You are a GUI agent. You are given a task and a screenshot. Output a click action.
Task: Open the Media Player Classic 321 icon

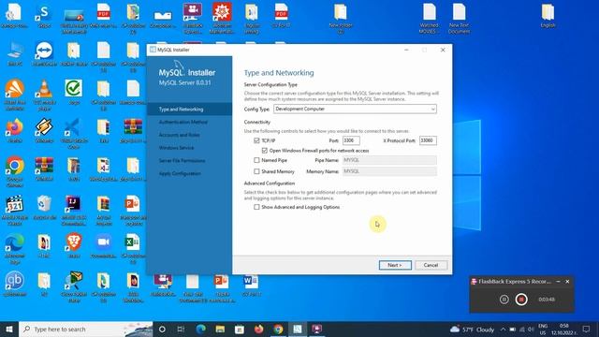click(x=15, y=210)
